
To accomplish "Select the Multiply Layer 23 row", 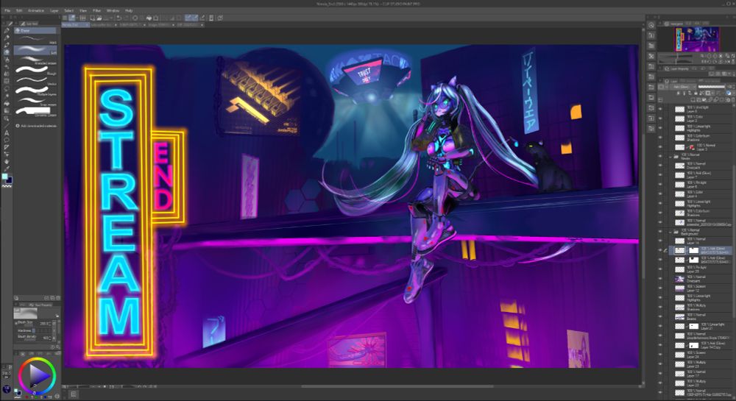I will (x=701, y=364).
